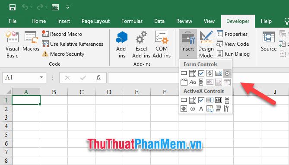Viewport: 289px width, 165px height.
Task: Start Record Macro
Action: coord(62,34)
